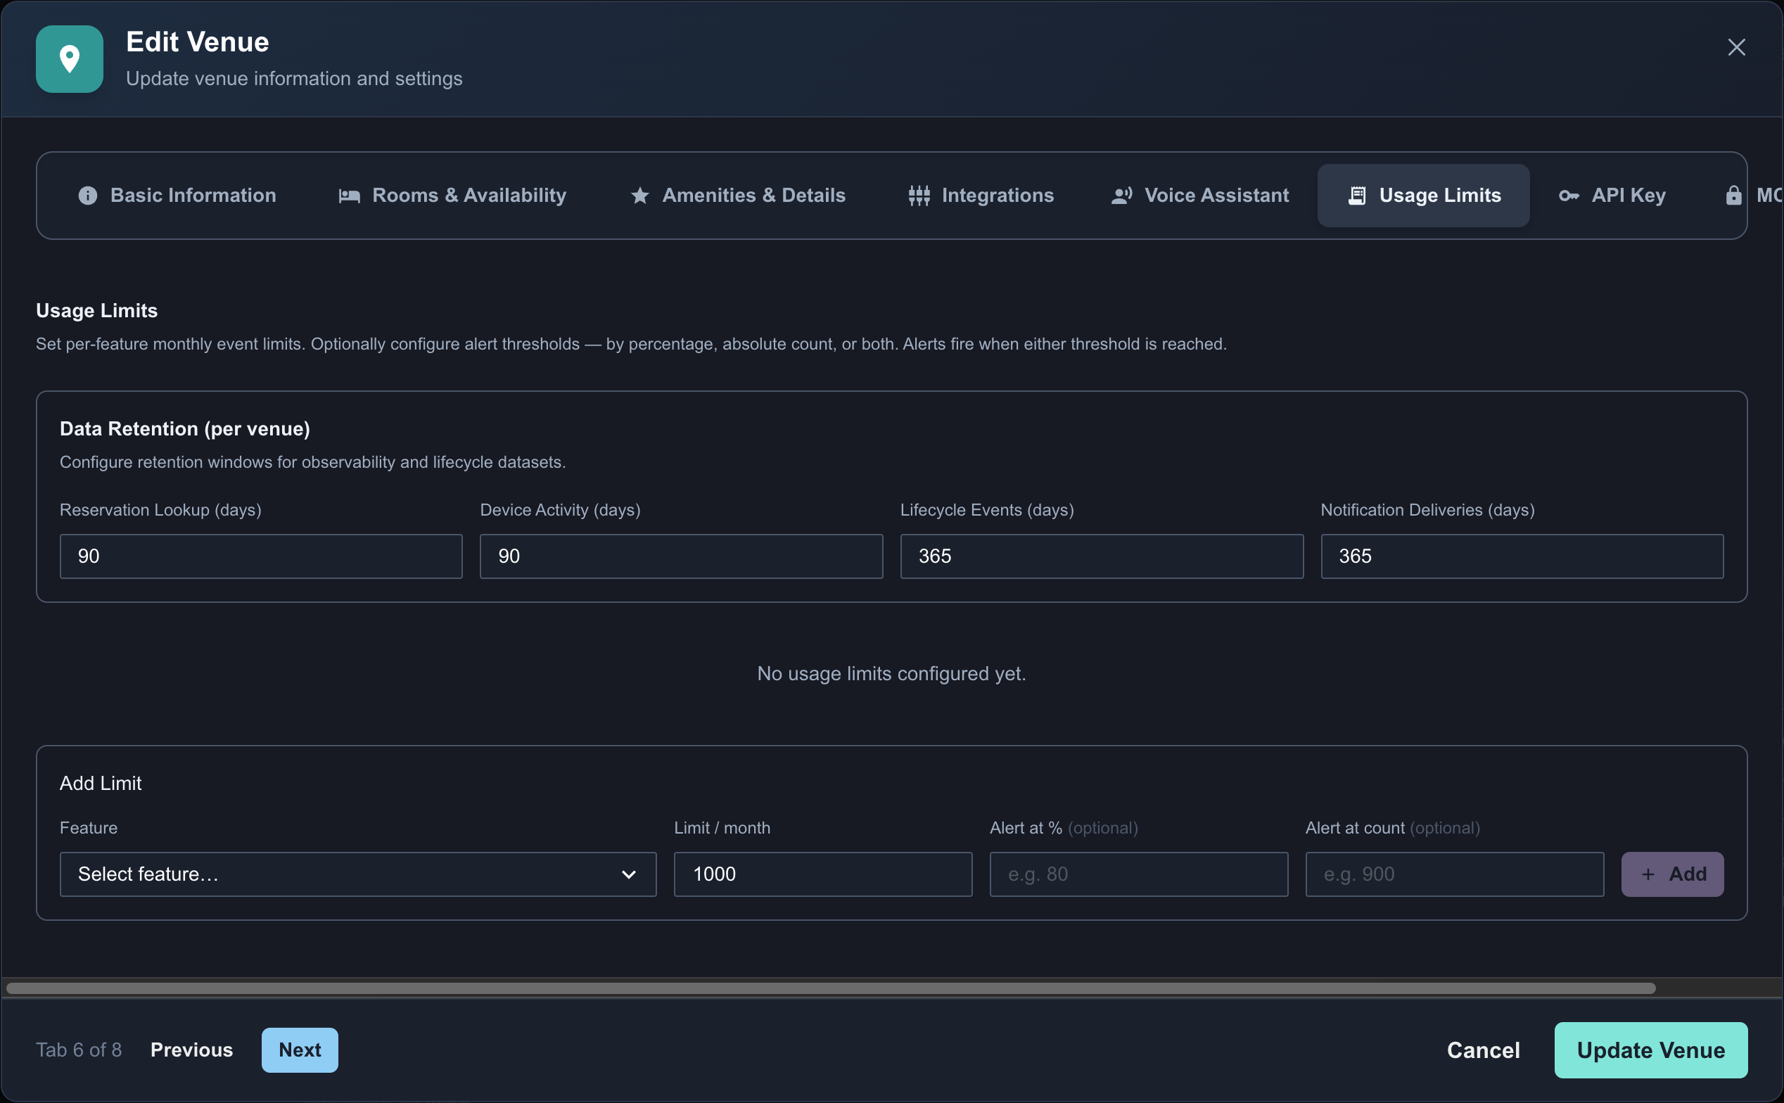Click the Device Activity days field
The height and width of the screenshot is (1103, 1784).
tap(680, 556)
